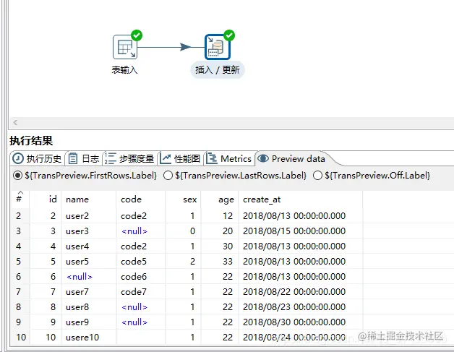Click the clock icon of 执行历史 tab
Viewport: 454px width, 352px height.
click(18, 158)
